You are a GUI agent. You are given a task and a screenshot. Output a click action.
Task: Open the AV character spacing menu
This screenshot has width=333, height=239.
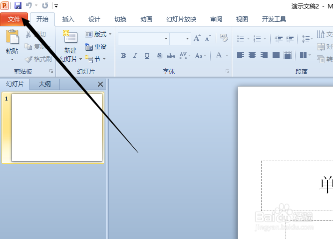pos(185,55)
